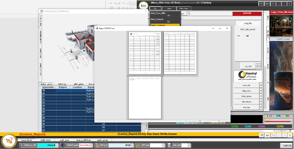Viewport: 294px width, 149px height.
Task: Click the font size 'A' ruler icon
Action: [x=138, y=145]
